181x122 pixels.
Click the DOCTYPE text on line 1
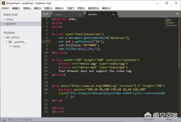pyautogui.click(x=61, y=19)
